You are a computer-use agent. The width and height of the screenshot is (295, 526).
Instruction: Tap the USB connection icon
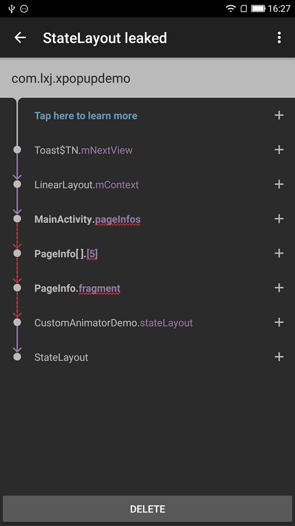coord(11,8)
